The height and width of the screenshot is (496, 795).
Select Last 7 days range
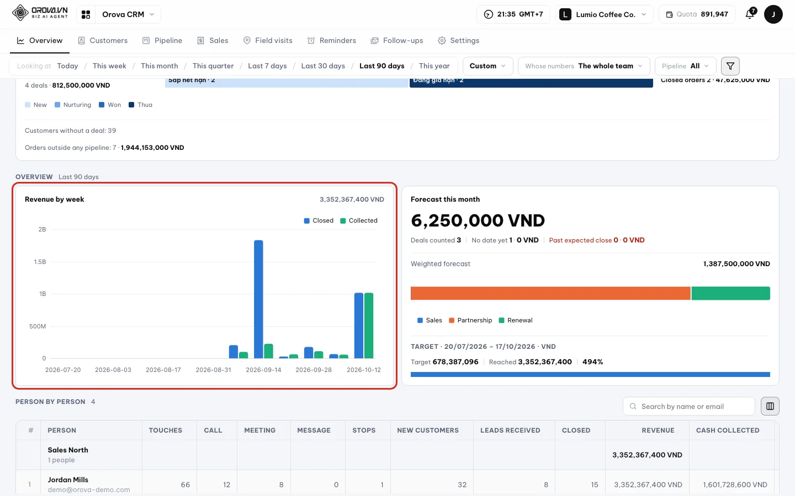tap(267, 66)
